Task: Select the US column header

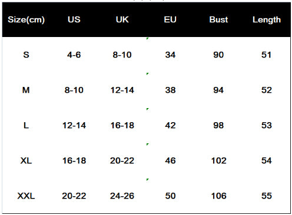Action: pyautogui.click(x=74, y=19)
